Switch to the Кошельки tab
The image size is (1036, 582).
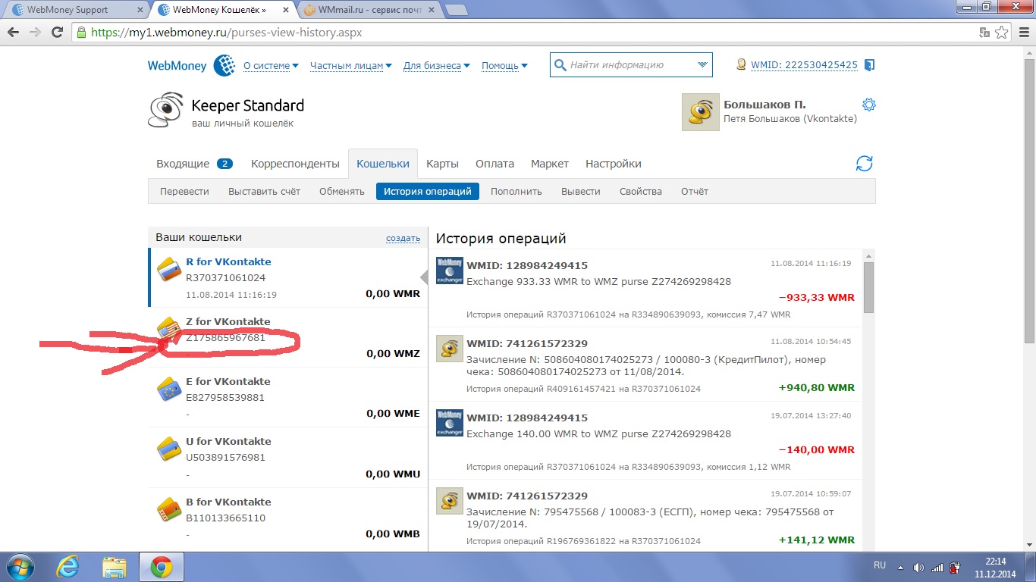[383, 164]
